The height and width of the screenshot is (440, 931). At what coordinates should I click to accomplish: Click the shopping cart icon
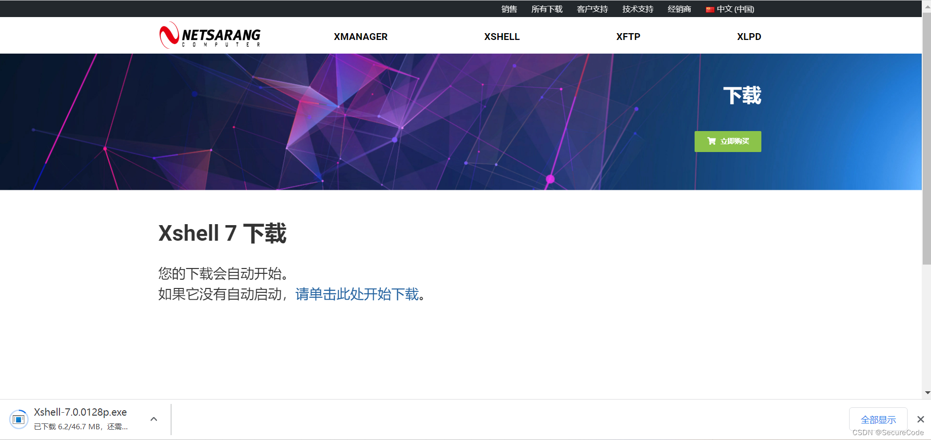712,141
